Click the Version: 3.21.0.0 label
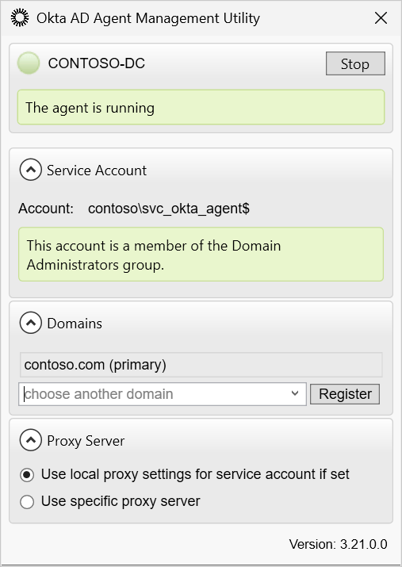This screenshot has height=567, width=402. pyautogui.click(x=339, y=544)
